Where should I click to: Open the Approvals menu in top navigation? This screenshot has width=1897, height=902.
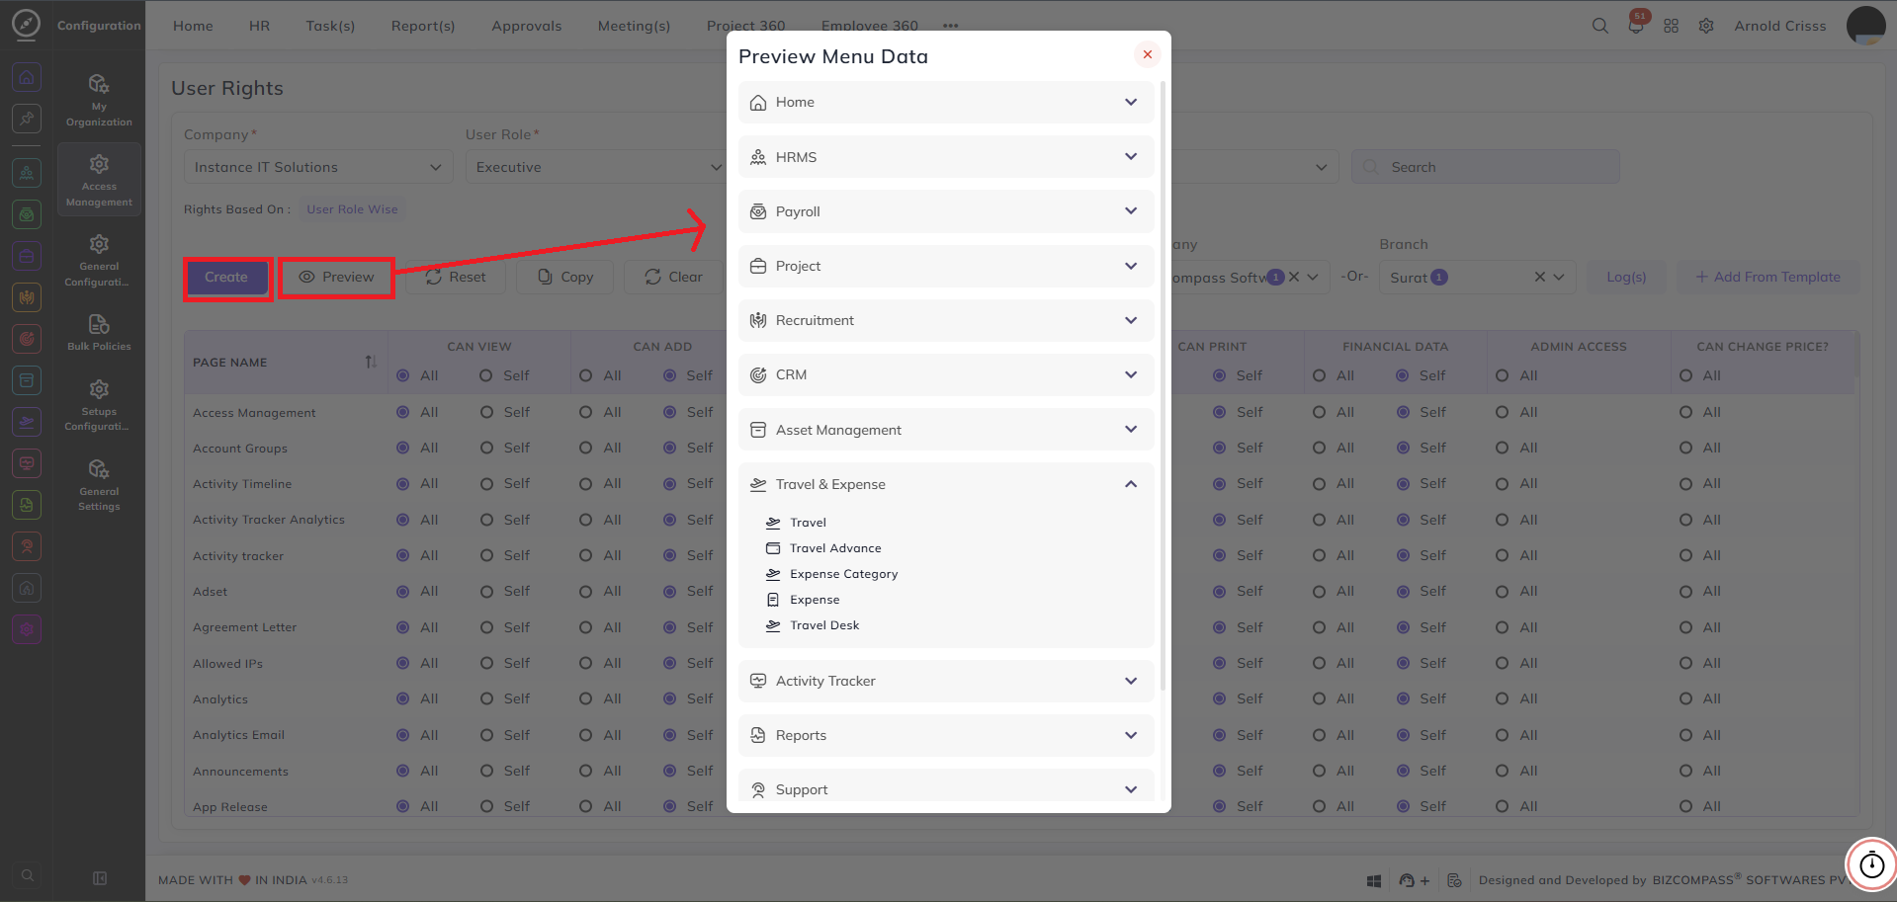(527, 26)
